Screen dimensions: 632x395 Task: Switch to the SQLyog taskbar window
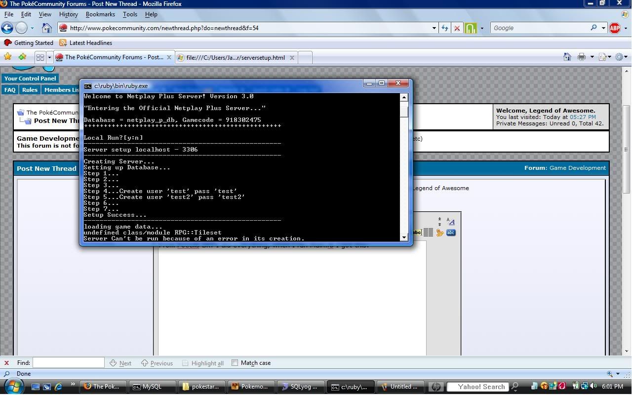point(301,387)
